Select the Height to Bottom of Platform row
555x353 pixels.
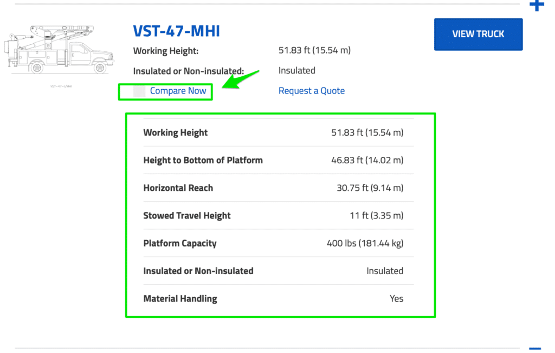203,160
